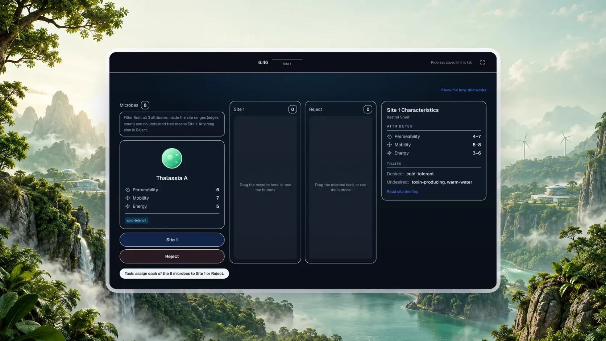Click the Permeability icon on the microbe card
Screen dimensions: 606x341
[x=128, y=190]
